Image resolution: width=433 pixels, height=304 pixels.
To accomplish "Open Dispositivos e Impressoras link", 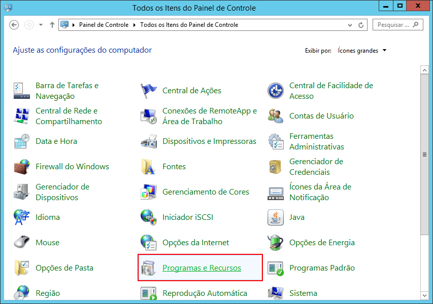I will pos(209,141).
